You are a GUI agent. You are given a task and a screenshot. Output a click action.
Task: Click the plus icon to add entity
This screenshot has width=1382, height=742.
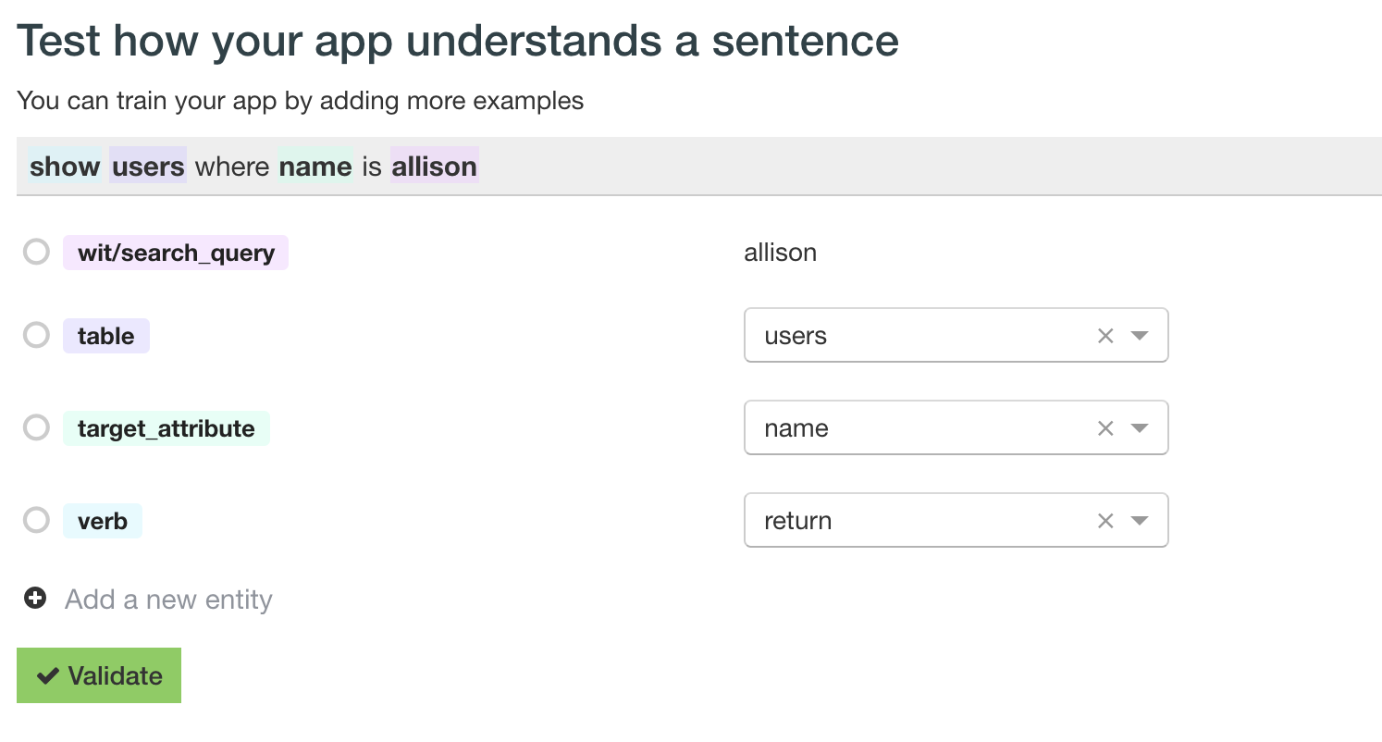35,600
